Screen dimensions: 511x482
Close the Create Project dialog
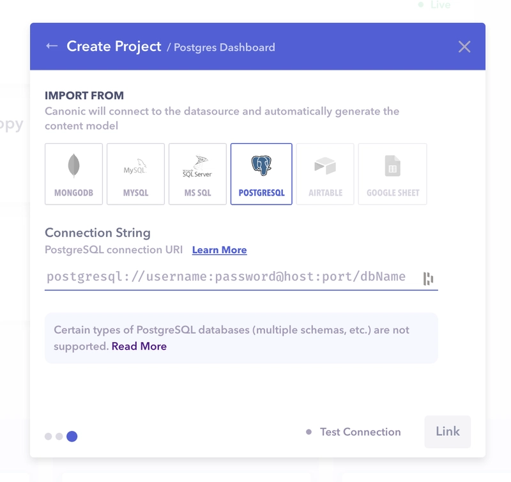tap(464, 47)
